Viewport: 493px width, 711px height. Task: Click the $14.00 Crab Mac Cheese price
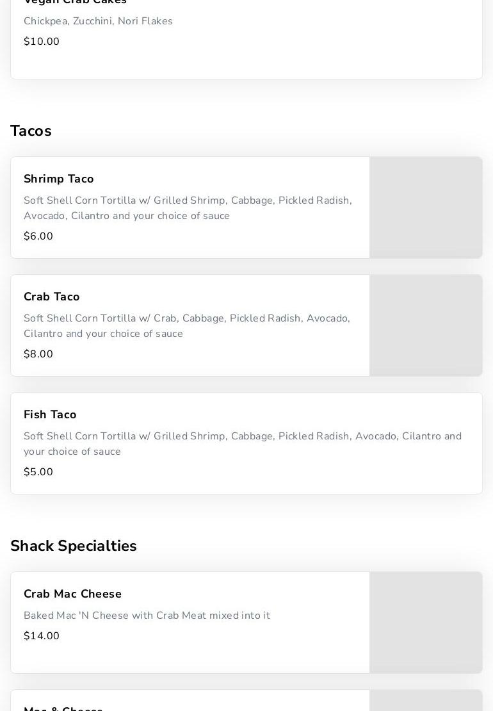pyautogui.click(x=42, y=636)
